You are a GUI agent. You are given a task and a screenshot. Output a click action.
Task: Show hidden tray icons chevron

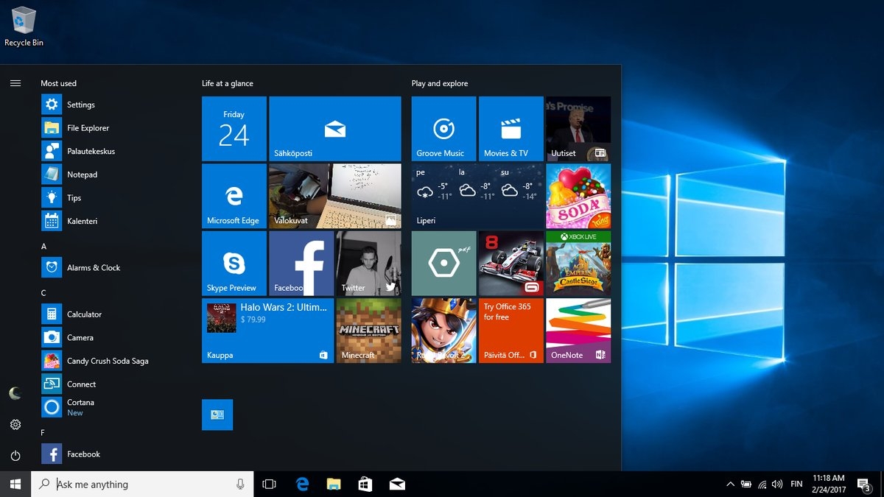point(730,484)
